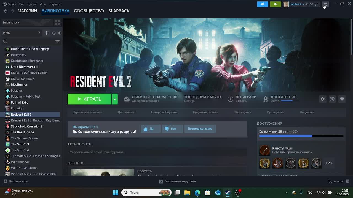Screen dimensions: 353x198
Task: Open Поддержка link
Action: (307, 112)
